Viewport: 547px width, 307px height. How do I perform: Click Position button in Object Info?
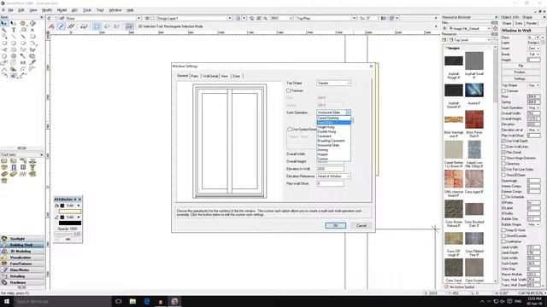click(x=521, y=72)
